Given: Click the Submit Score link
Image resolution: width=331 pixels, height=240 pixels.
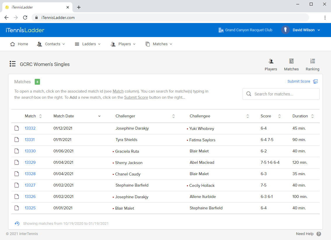Looking at the screenshot, I should coord(299,81).
